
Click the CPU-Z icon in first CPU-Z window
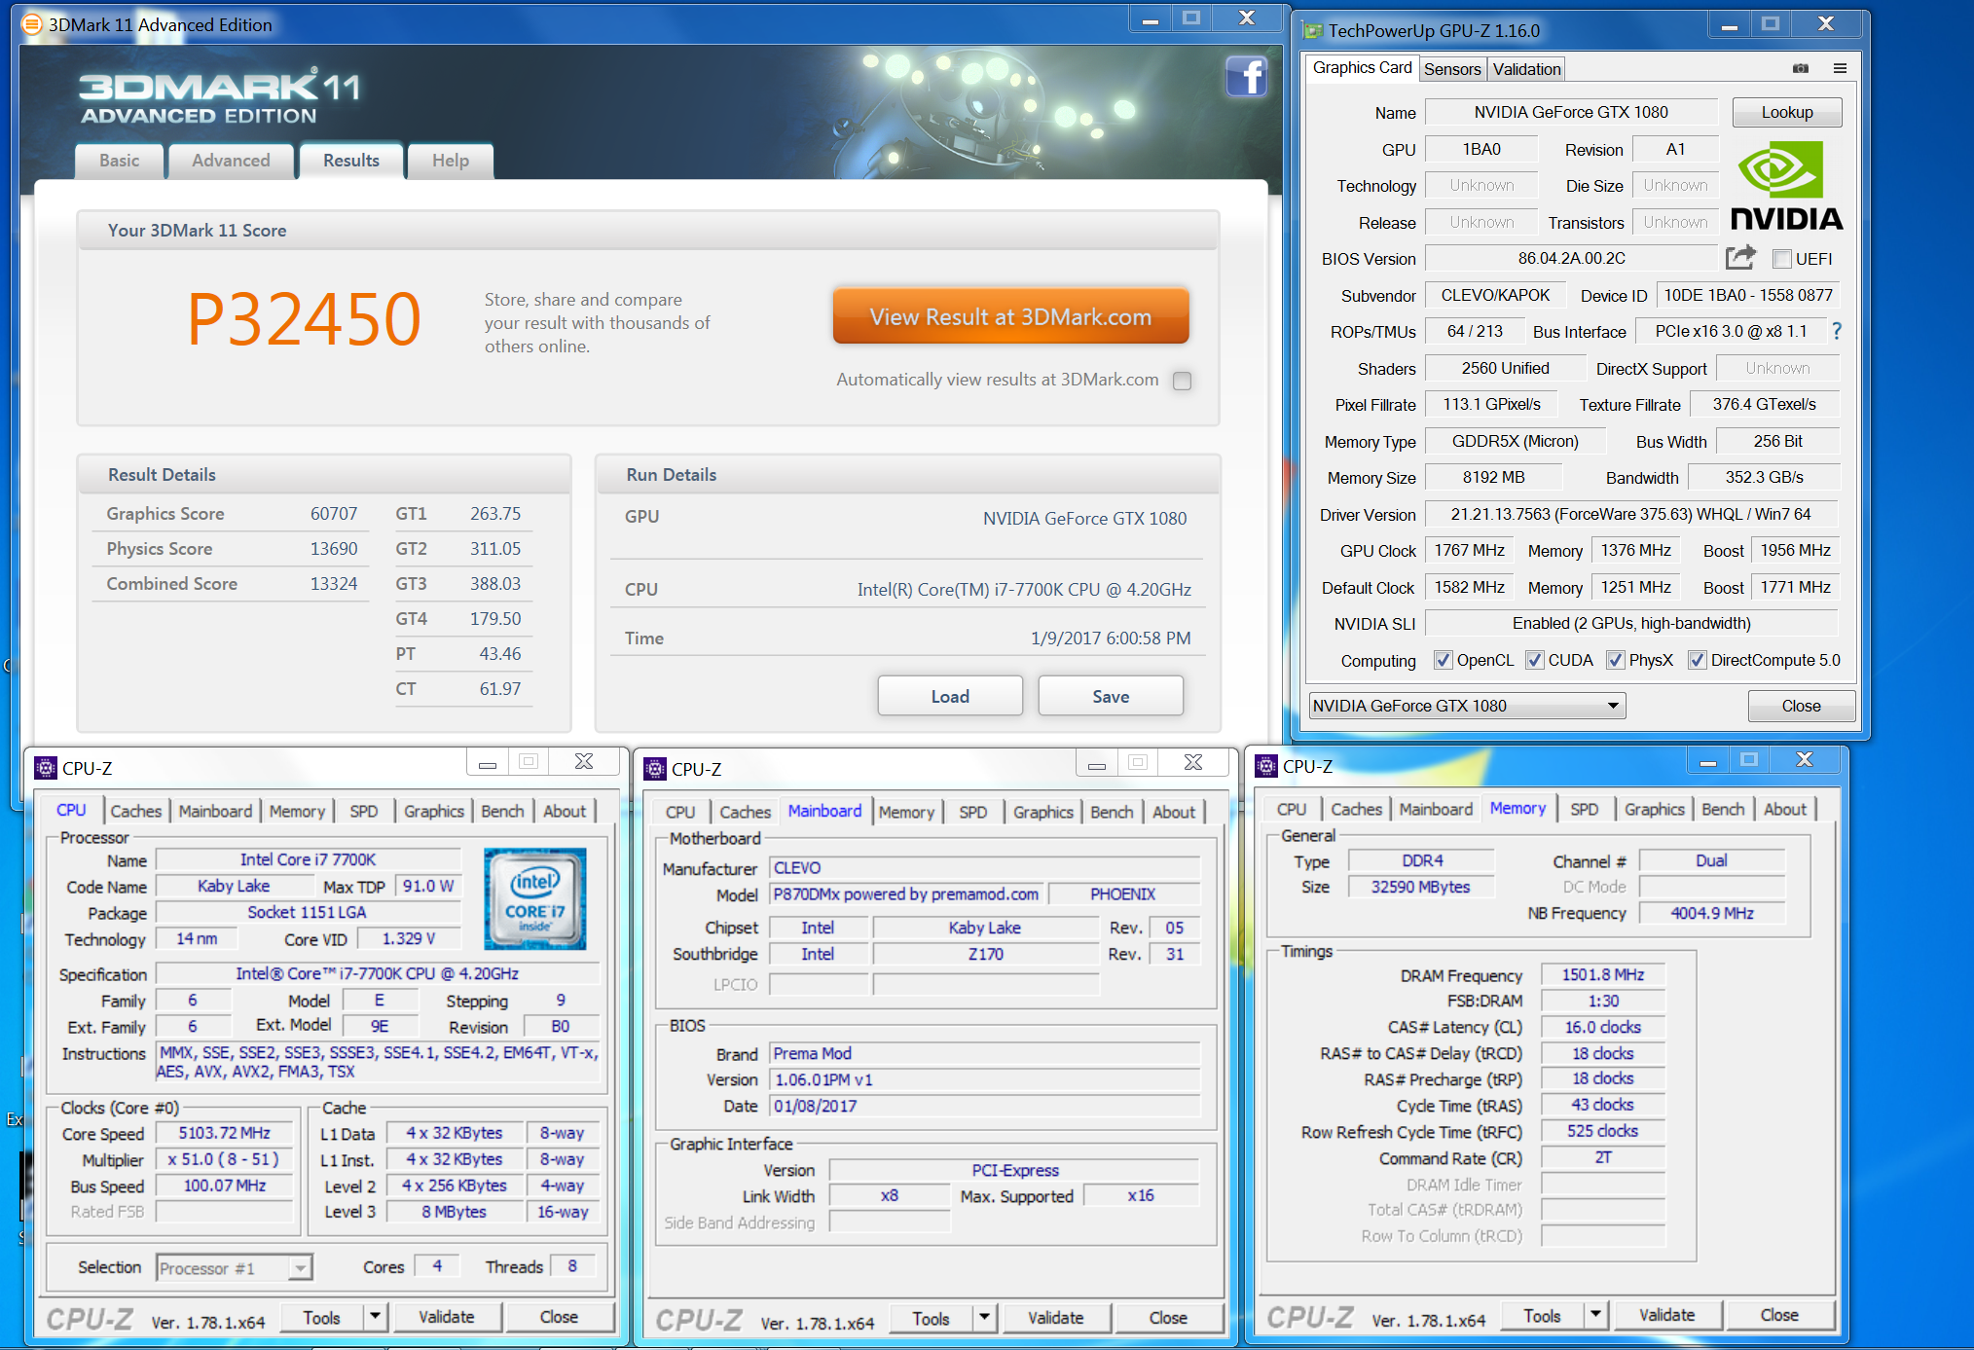tap(46, 768)
